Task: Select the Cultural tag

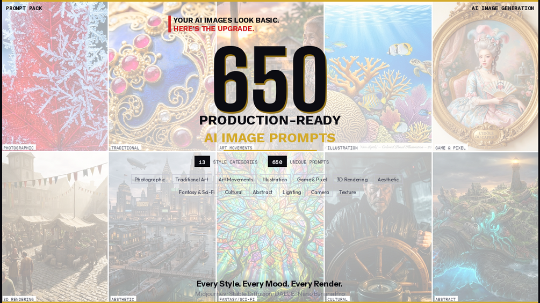Action: (234, 192)
